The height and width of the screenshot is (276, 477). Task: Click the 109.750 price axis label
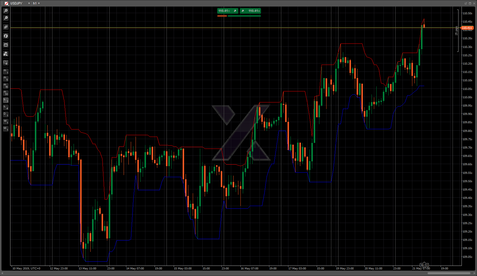pyautogui.click(x=467, y=139)
